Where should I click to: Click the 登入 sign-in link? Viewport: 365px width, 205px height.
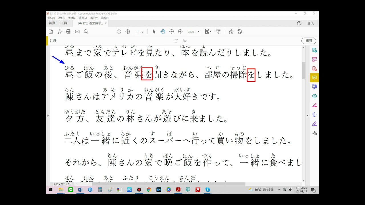(x=311, y=23)
